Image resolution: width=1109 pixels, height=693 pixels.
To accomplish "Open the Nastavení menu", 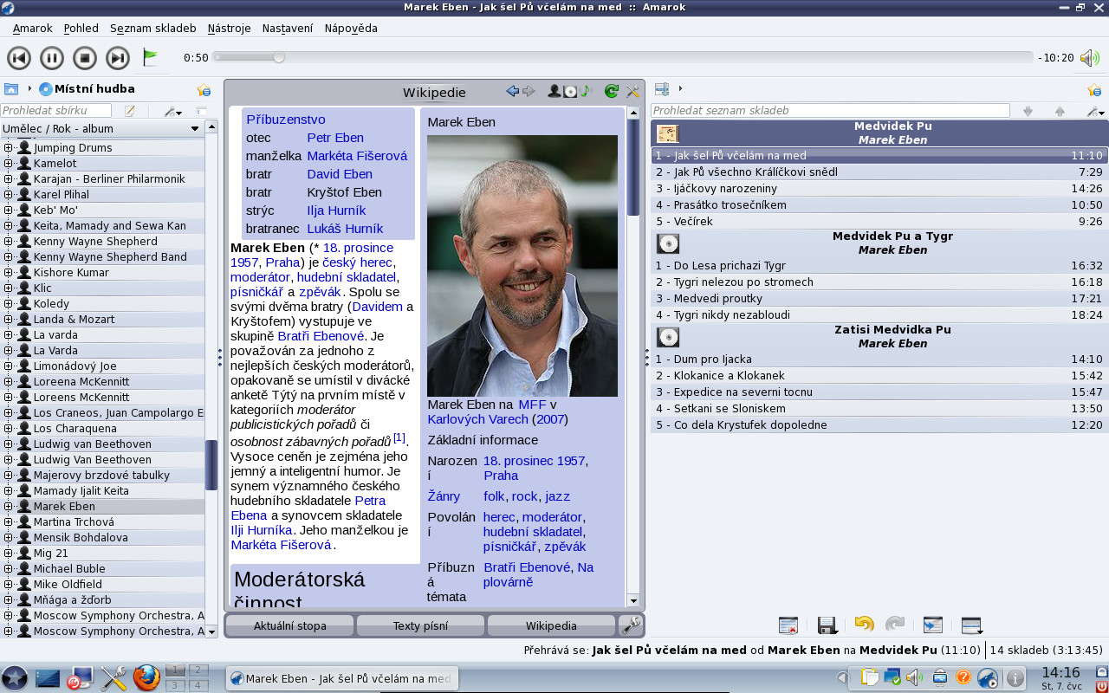I will (288, 28).
